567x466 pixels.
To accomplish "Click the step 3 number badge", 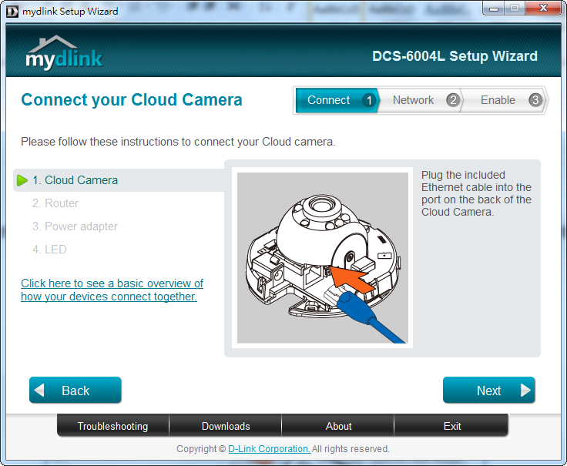I will (x=535, y=100).
